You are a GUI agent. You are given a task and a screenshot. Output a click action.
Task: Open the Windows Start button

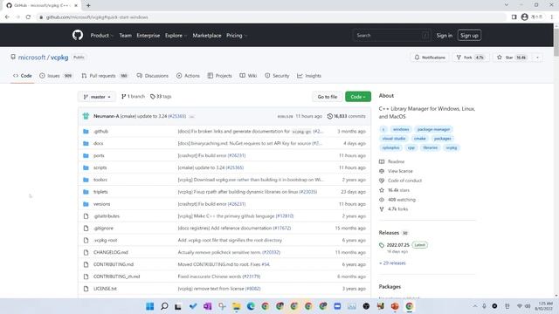click(x=149, y=306)
